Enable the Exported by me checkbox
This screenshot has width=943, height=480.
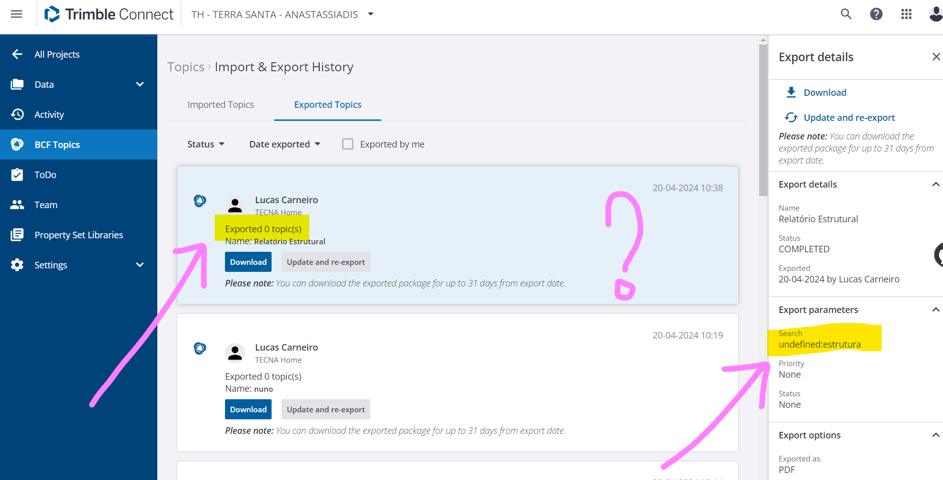click(x=348, y=144)
